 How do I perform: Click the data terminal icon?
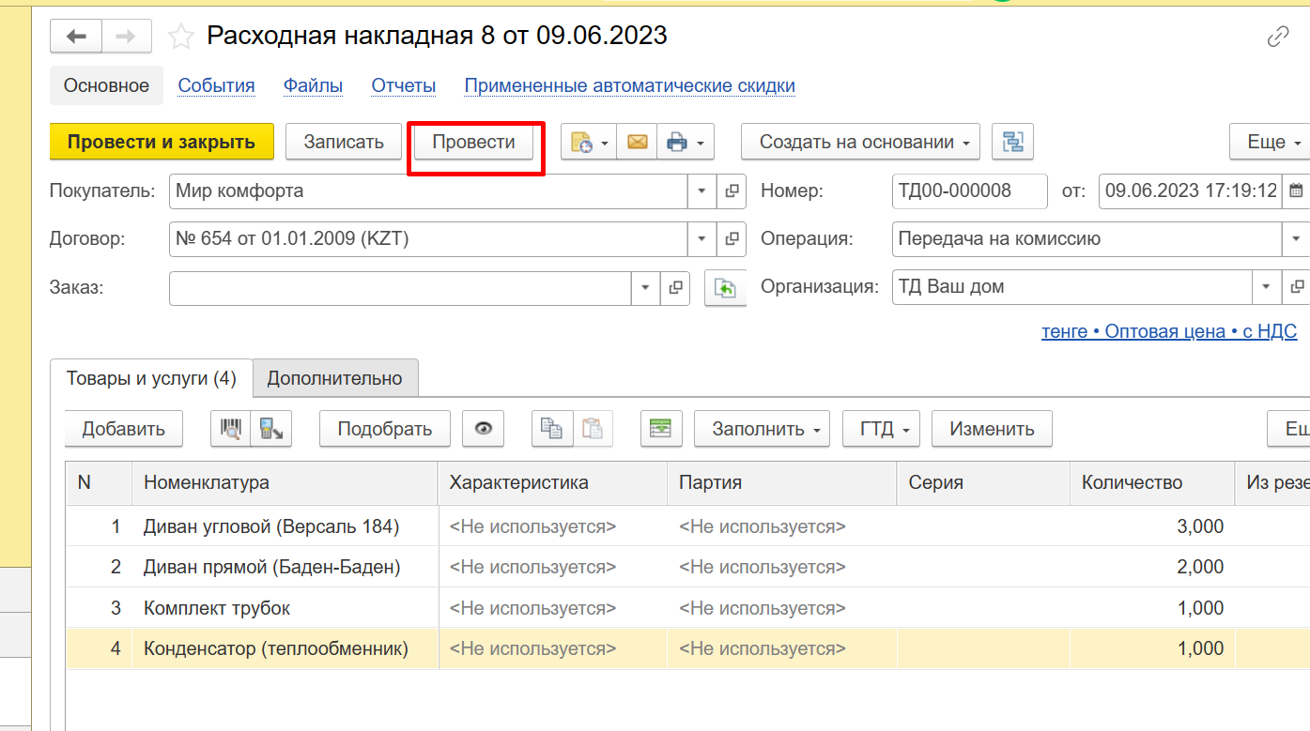tap(272, 429)
